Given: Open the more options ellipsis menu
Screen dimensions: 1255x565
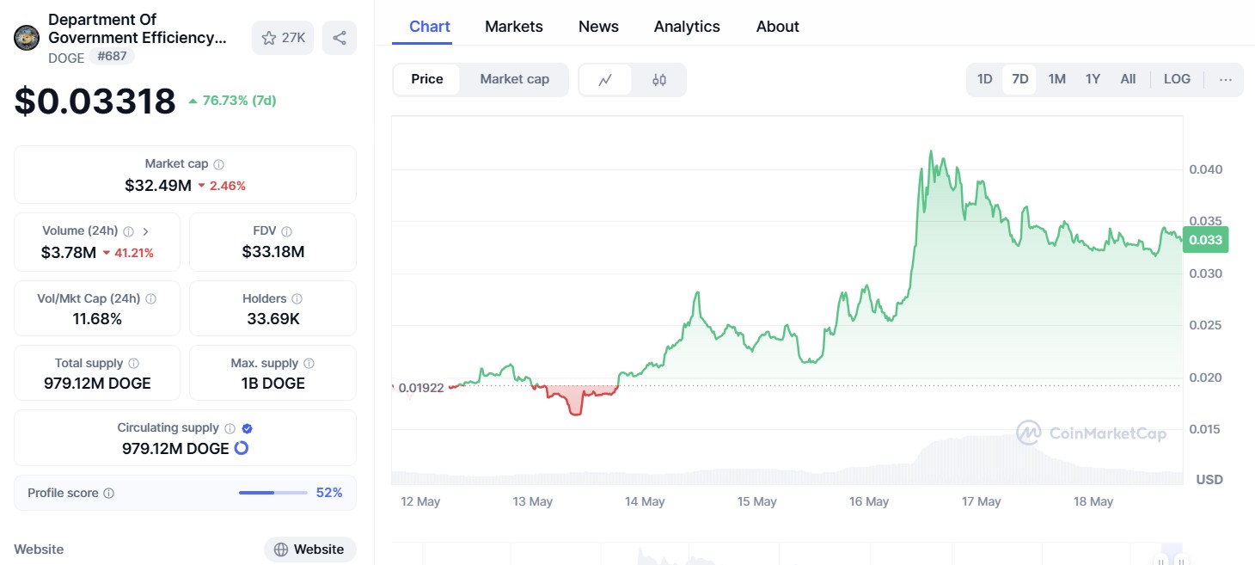Looking at the screenshot, I should tap(1226, 80).
